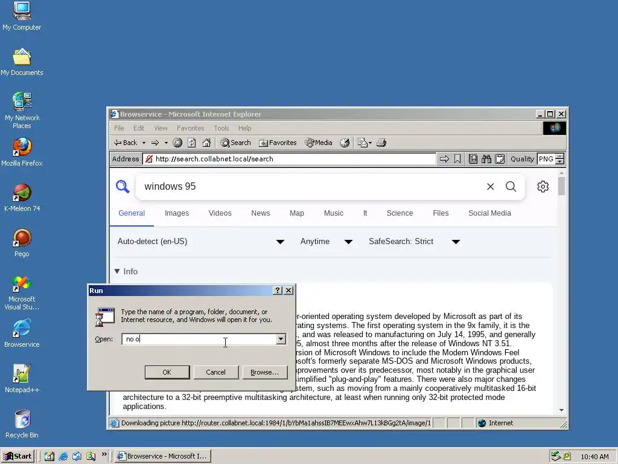Viewport: 618px width, 464px height.
Task: Open the Media toolbar button
Action: coord(319,143)
